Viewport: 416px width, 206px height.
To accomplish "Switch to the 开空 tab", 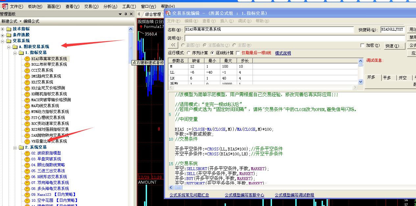I will (x=403, y=78).
